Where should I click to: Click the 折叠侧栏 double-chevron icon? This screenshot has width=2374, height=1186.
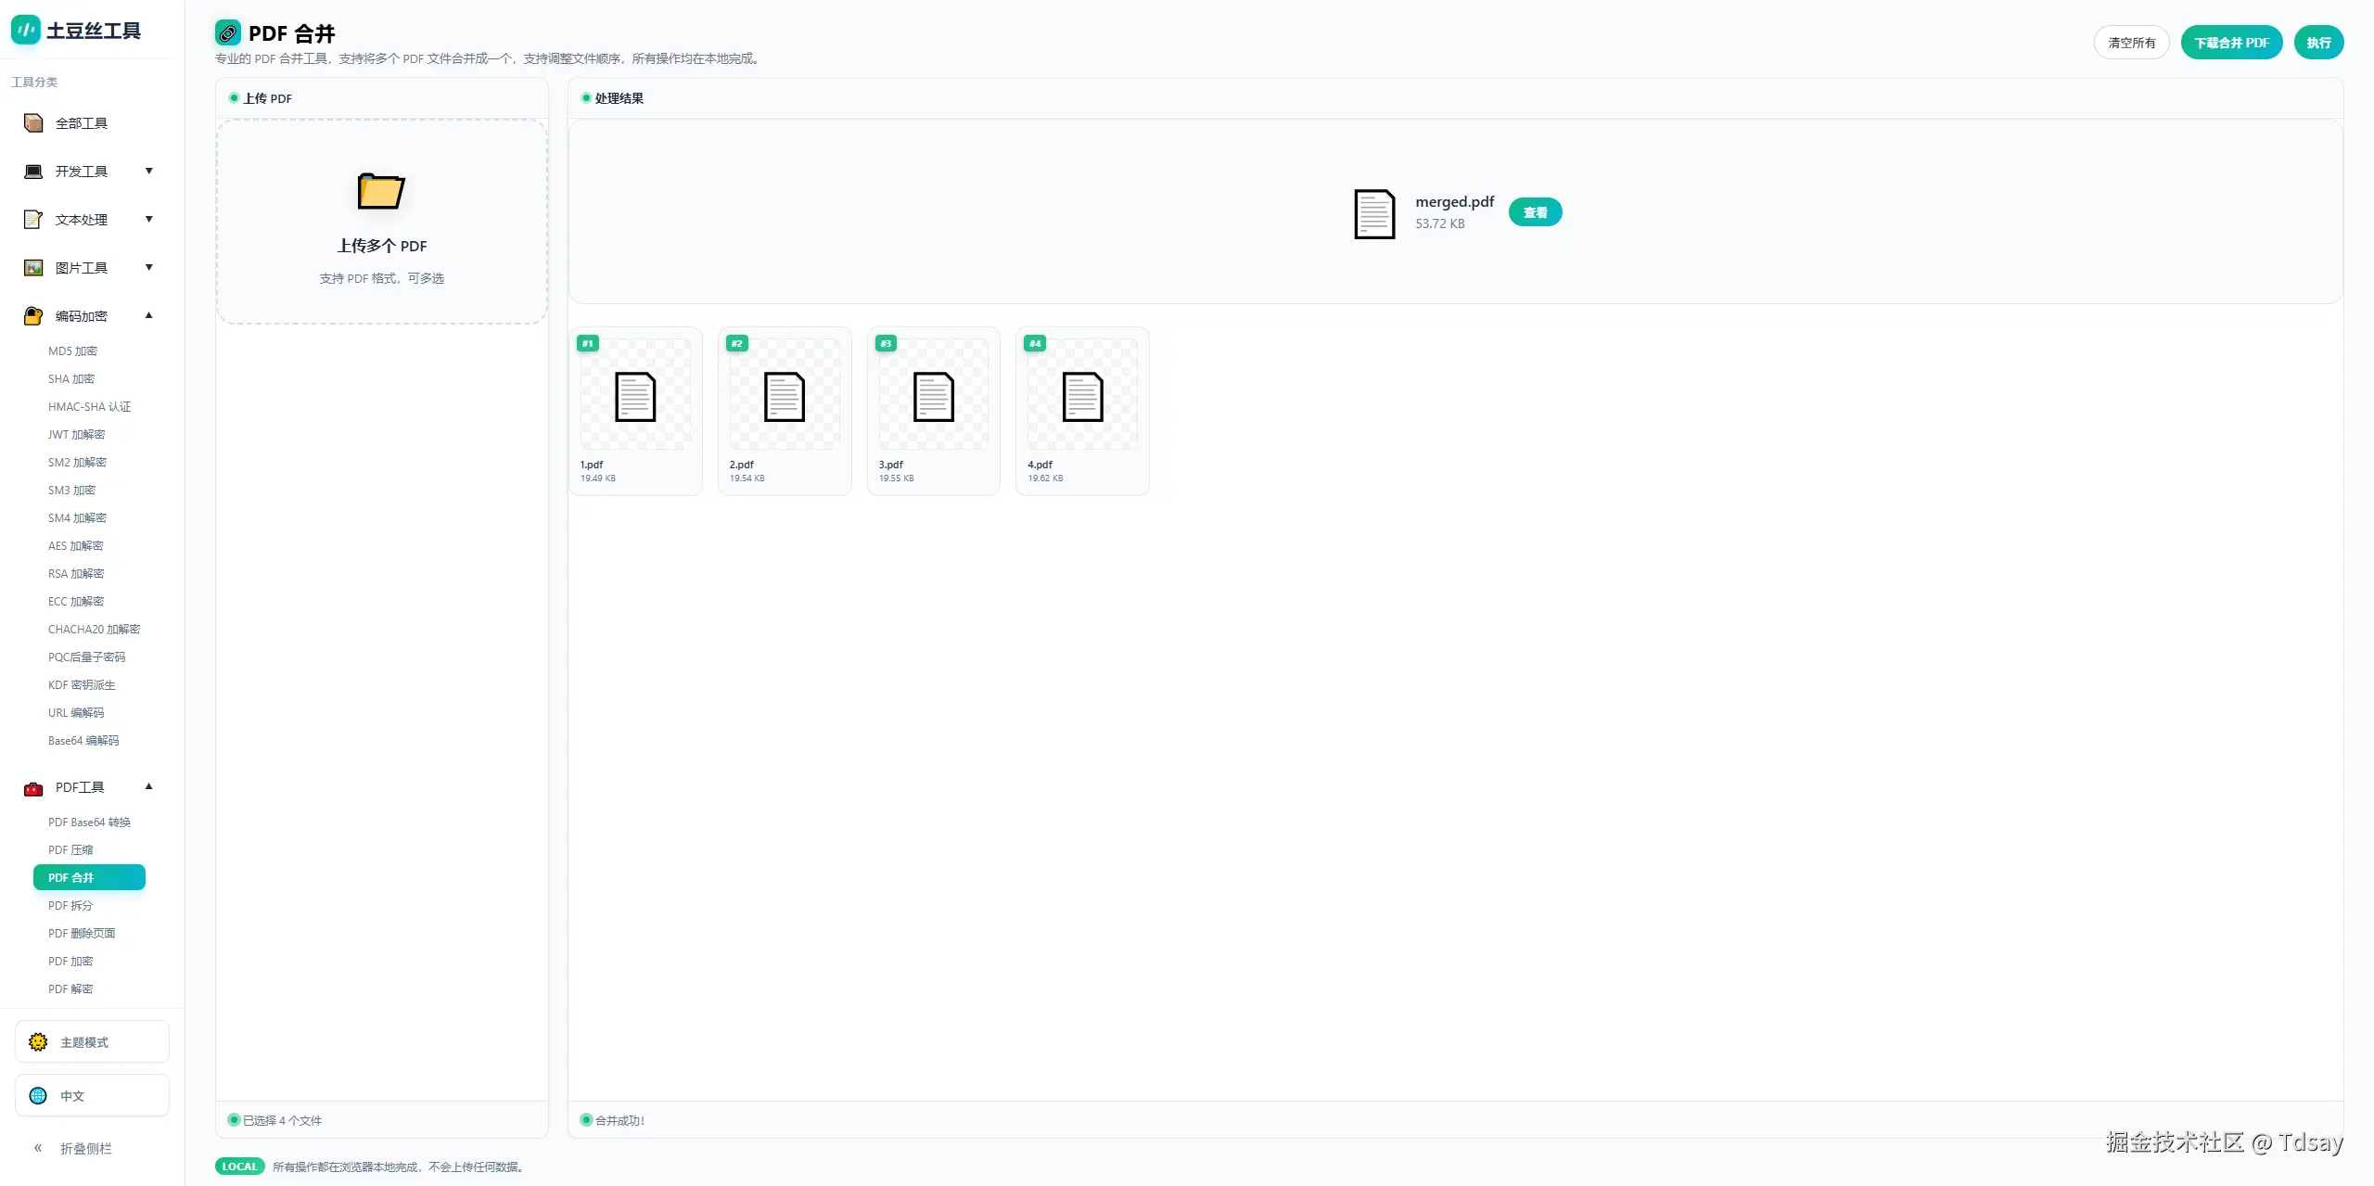38,1148
